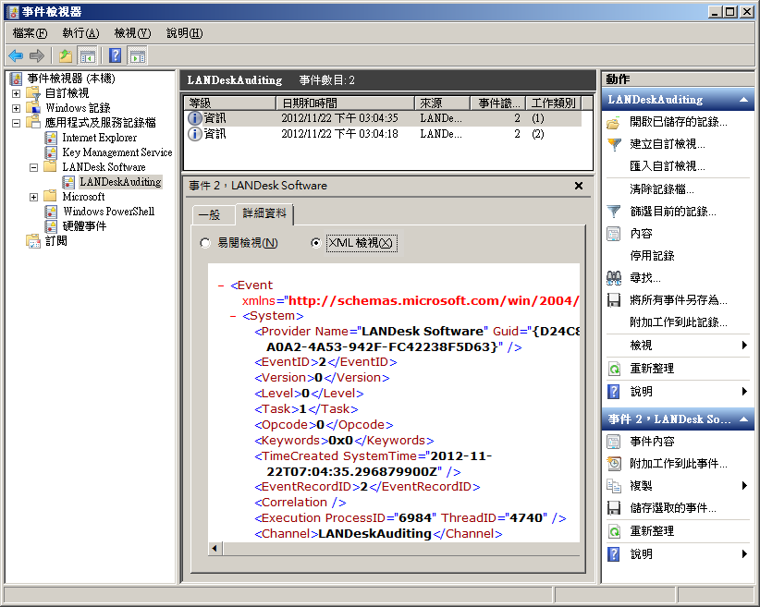Select the LANDeskAuditing tree item
760x607 pixels.
tap(120, 182)
